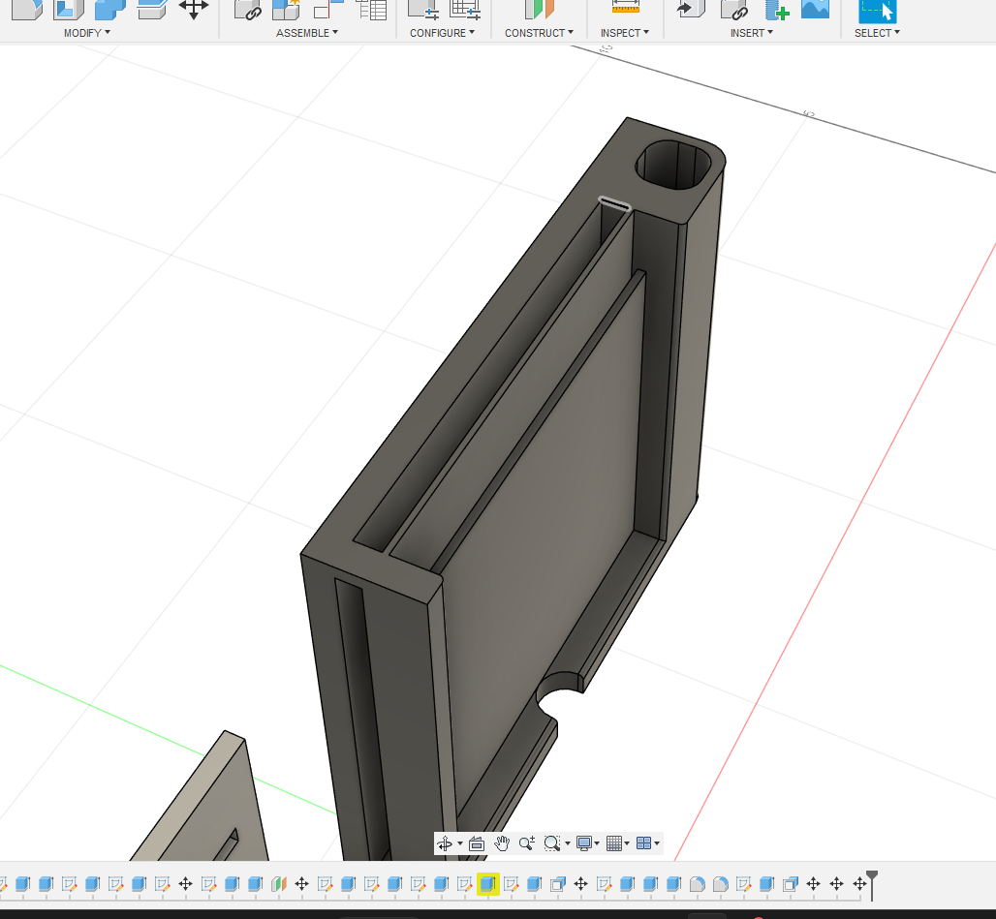The width and height of the screenshot is (996, 919).
Task: Select the Move/Copy arrows tool in MODIFY
Action: pyautogui.click(x=194, y=10)
